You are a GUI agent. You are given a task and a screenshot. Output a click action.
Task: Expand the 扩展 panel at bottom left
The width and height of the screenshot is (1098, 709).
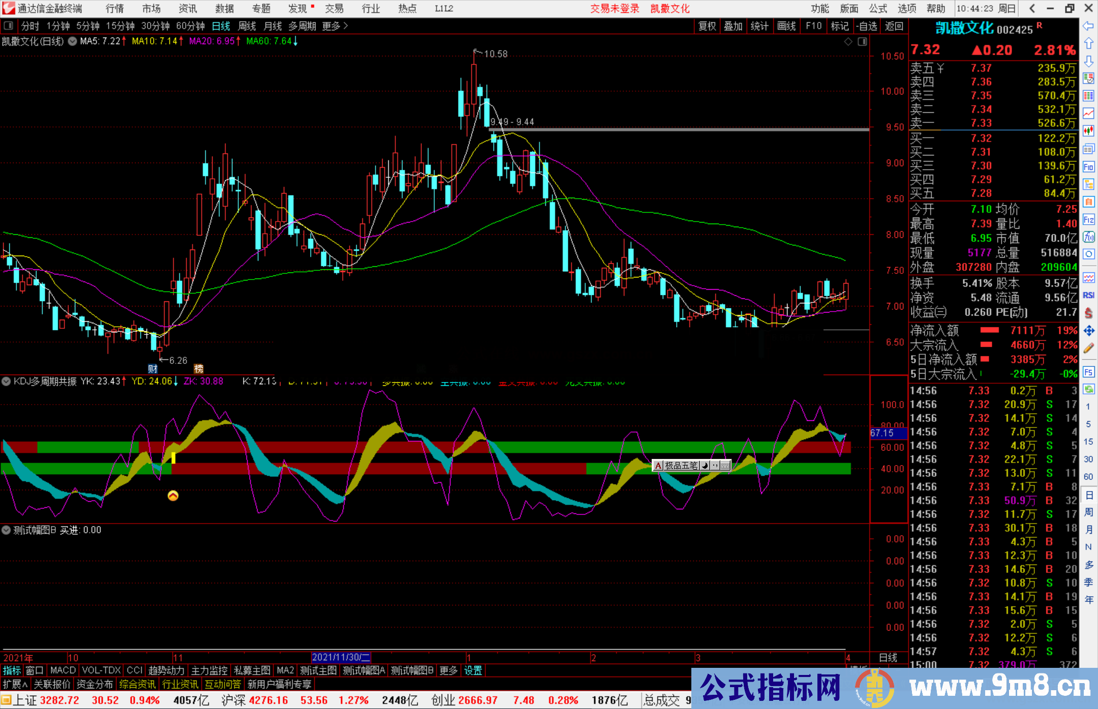(14, 684)
